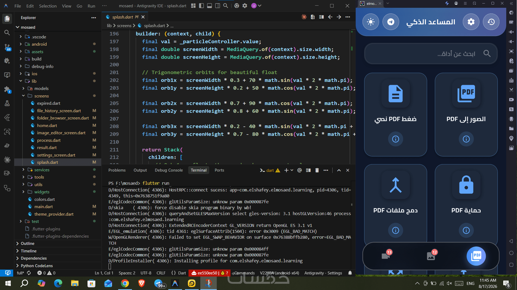Open the Telegram button in the app header
The width and height of the screenshot is (517, 290).
(391, 22)
